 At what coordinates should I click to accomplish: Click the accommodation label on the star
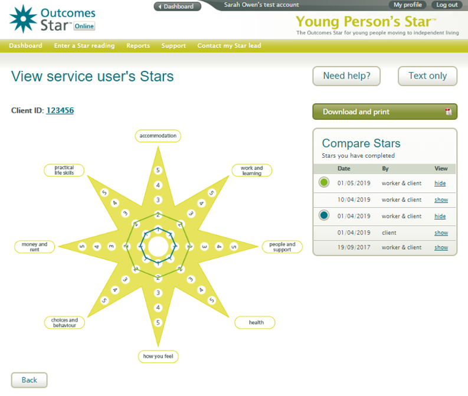[x=158, y=136]
